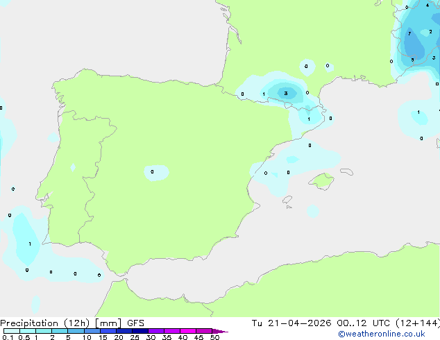Select the 0.1–0.5 mm legend swatch
440x340 pixels.
12,331
